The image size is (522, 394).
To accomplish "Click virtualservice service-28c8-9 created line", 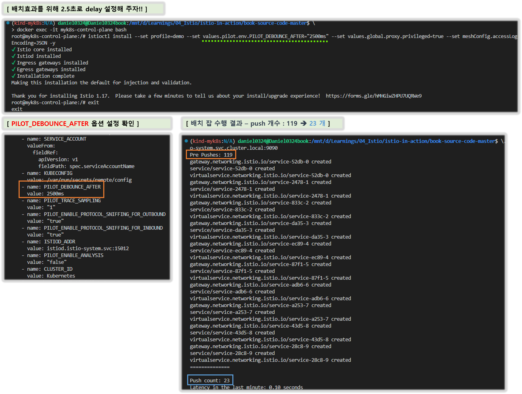I will [x=270, y=360].
